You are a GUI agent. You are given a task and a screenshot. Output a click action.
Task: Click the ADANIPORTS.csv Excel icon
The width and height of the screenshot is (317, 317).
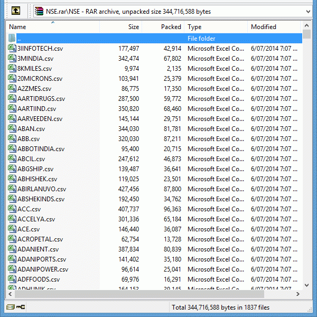(12, 259)
